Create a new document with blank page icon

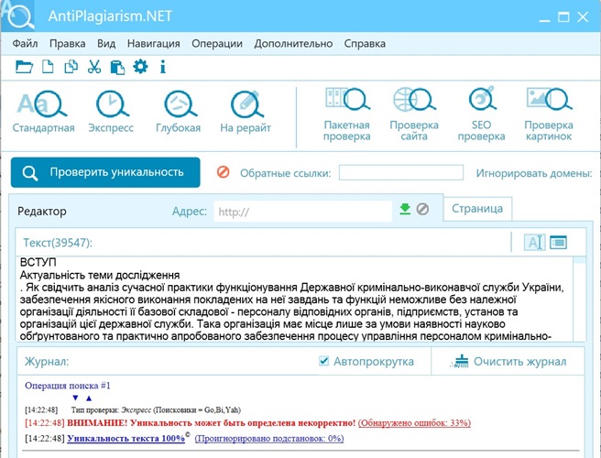click(48, 67)
